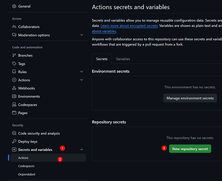222x181 pixels.
Task: Click the Access section label
Action: 17,18
